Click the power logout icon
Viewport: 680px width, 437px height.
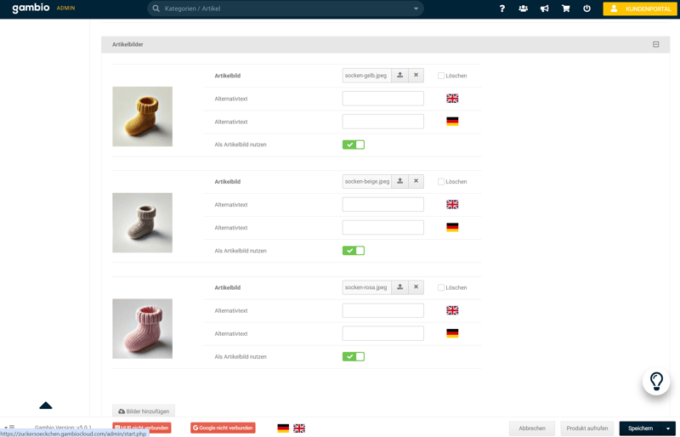tap(586, 9)
